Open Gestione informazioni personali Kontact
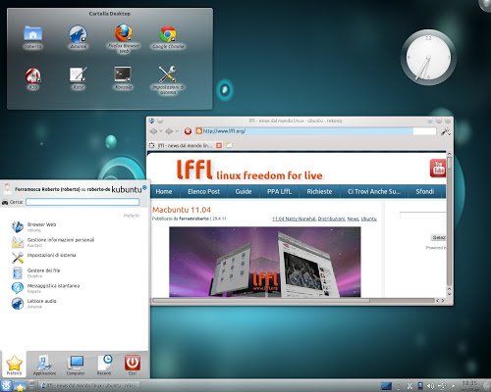The width and height of the screenshot is (491, 392). coord(76,242)
